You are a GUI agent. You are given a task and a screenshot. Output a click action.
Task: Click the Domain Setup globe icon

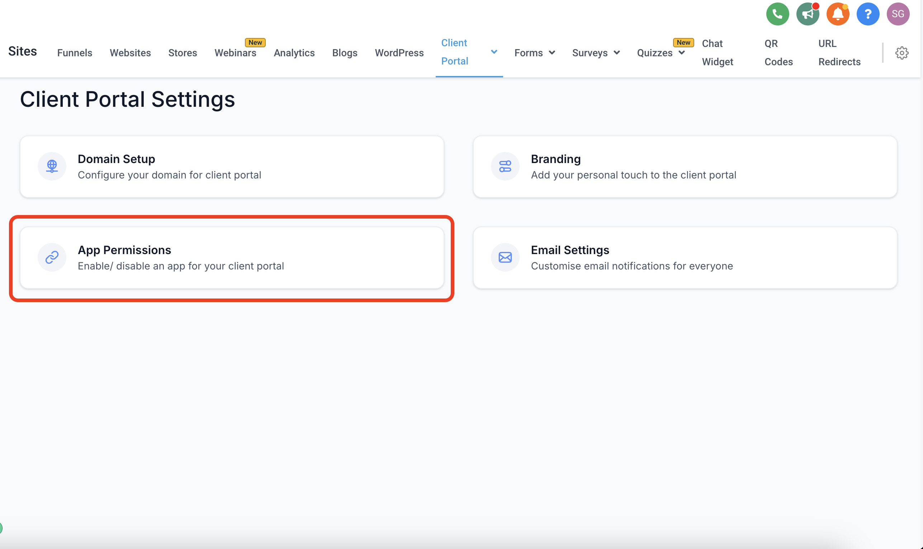tap(52, 167)
